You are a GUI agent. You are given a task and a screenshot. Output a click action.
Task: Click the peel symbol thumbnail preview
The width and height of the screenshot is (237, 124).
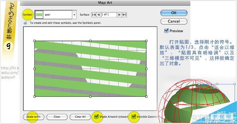(x=39, y=14)
